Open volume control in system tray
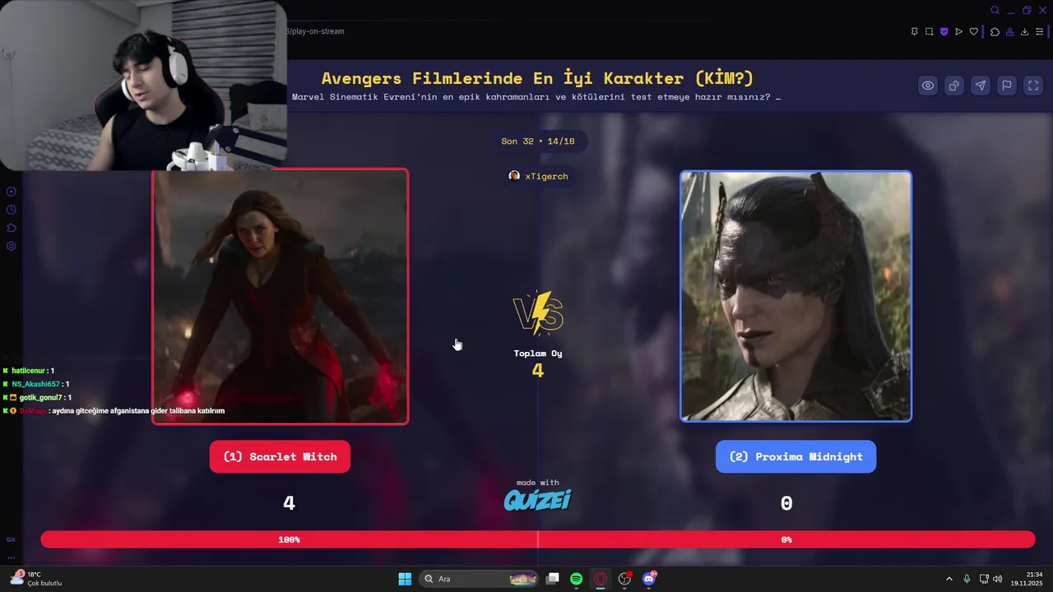Viewport: 1053px width, 592px height. (x=998, y=579)
